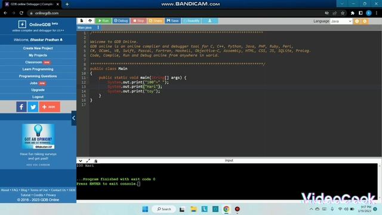The image size is (382, 215).
Task: Open Create New Project
Action: (38, 48)
